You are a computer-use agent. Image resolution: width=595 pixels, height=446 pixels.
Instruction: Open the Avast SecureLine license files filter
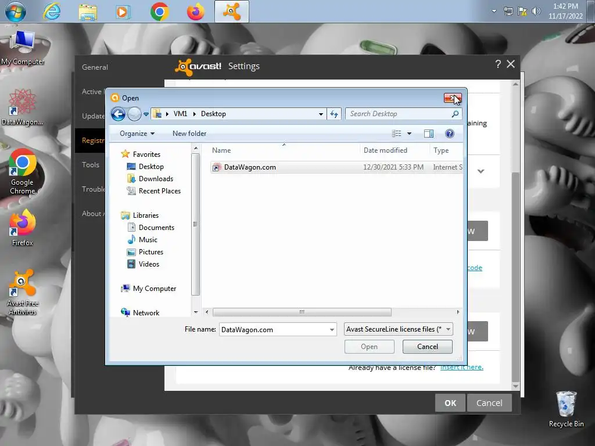click(398, 329)
